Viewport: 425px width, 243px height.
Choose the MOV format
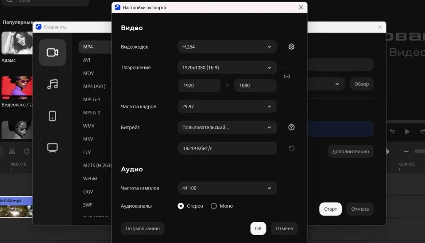tap(89, 73)
